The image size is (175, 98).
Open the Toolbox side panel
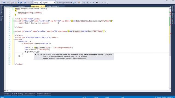point(2,19)
